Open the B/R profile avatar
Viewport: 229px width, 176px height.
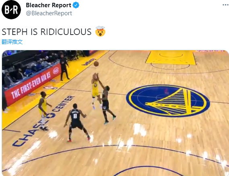click(x=11, y=10)
